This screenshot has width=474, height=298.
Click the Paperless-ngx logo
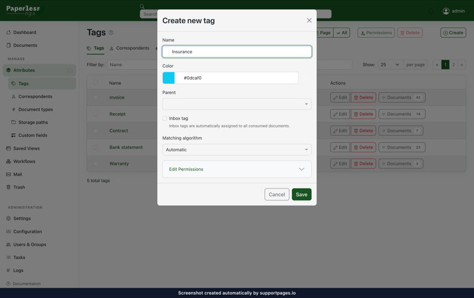(23, 11)
